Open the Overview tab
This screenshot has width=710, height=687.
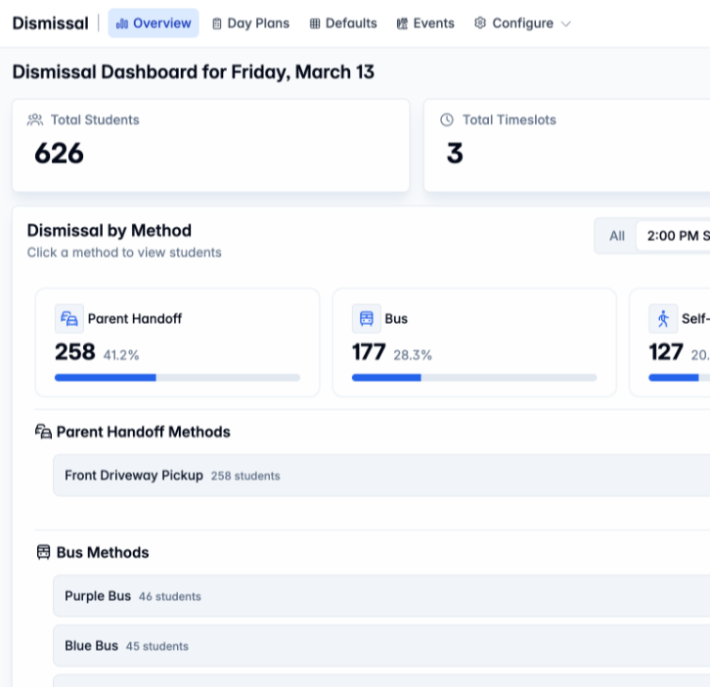pos(153,23)
